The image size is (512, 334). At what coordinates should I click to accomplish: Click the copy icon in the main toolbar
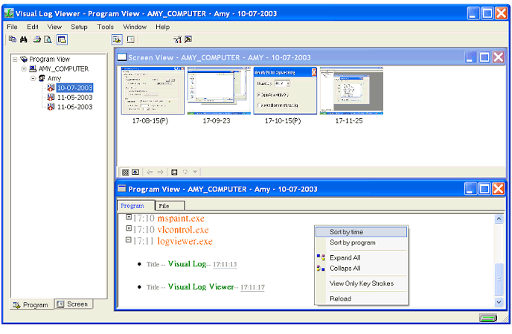(13, 39)
